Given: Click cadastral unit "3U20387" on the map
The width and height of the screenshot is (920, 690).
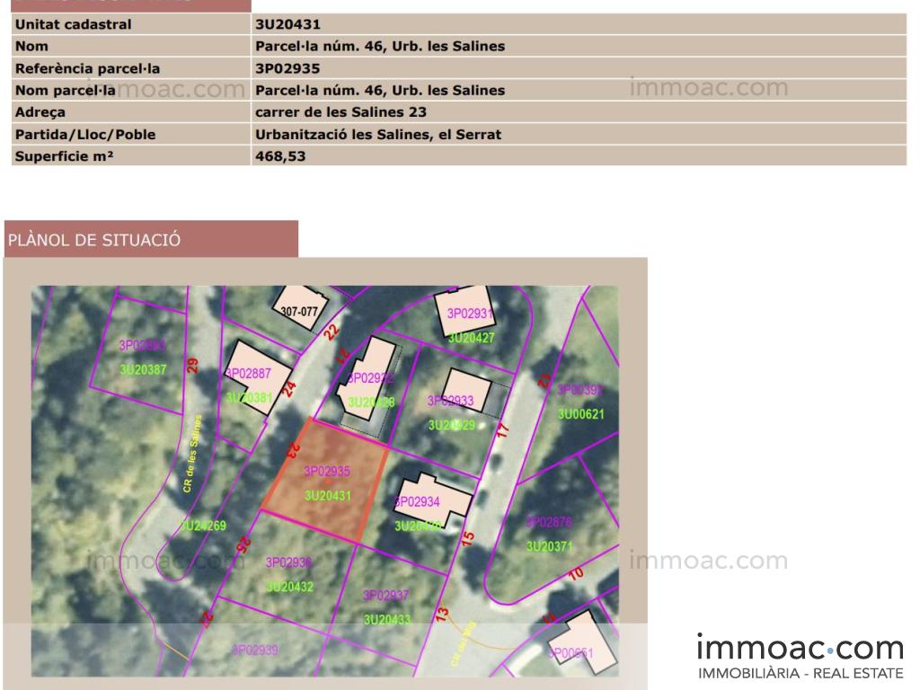Looking at the screenshot, I should tap(143, 369).
